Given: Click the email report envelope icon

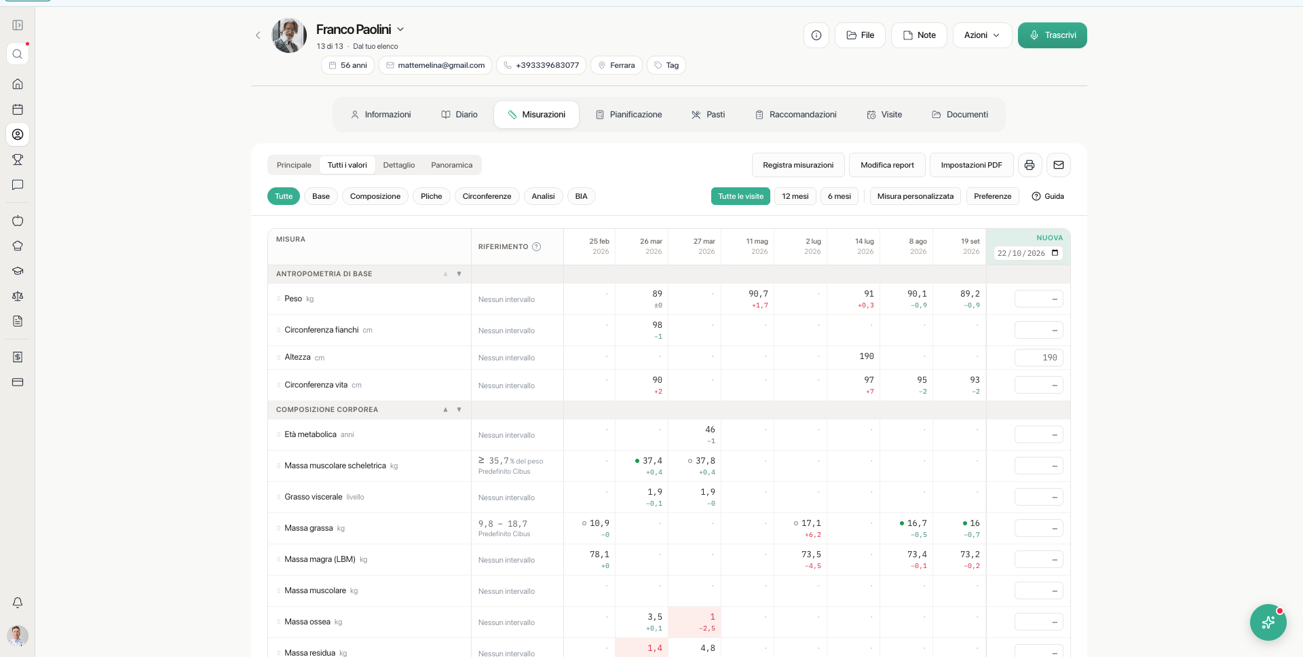Looking at the screenshot, I should tap(1059, 165).
